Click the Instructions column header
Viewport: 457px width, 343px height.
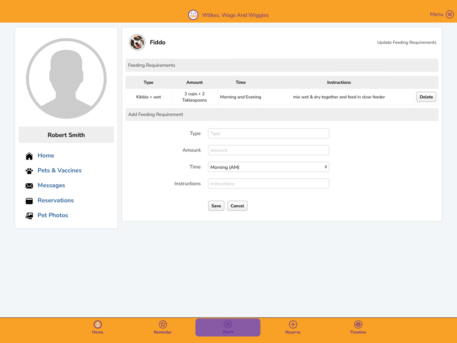(339, 82)
